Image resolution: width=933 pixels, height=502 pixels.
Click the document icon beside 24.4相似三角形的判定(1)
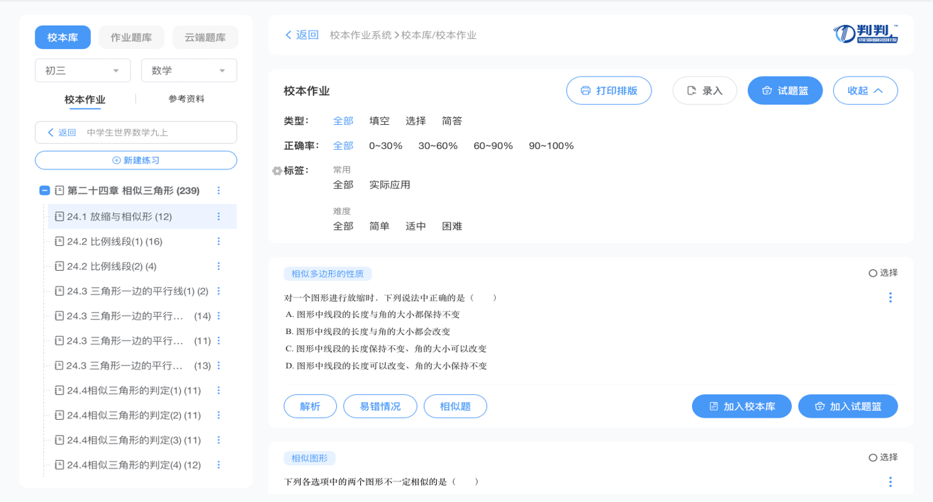[60, 391]
